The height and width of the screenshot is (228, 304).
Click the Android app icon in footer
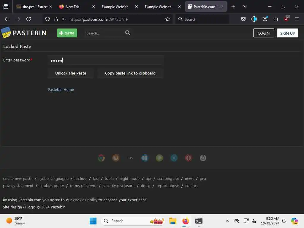point(159,158)
